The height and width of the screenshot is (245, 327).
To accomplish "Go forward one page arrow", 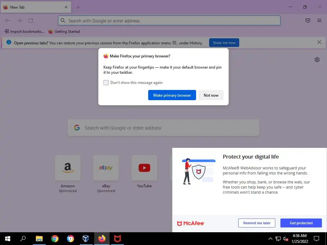I will [19, 21].
